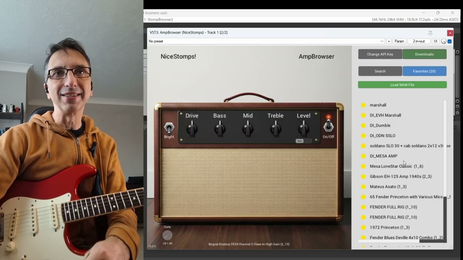Viewport: 463px width, 260px height.
Task: Close the AmpBrowser plugin window
Action: click(450, 33)
